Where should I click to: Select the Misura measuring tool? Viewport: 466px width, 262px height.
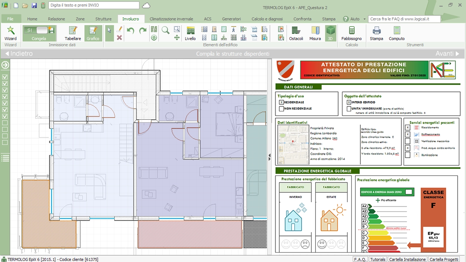tap(315, 33)
